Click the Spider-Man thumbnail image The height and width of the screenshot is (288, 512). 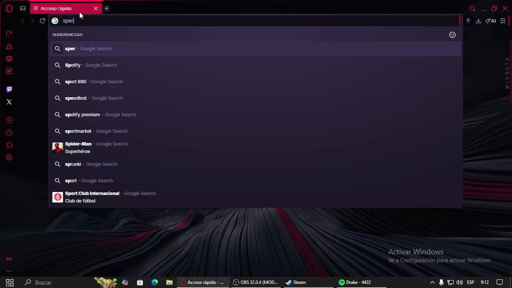(x=58, y=148)
